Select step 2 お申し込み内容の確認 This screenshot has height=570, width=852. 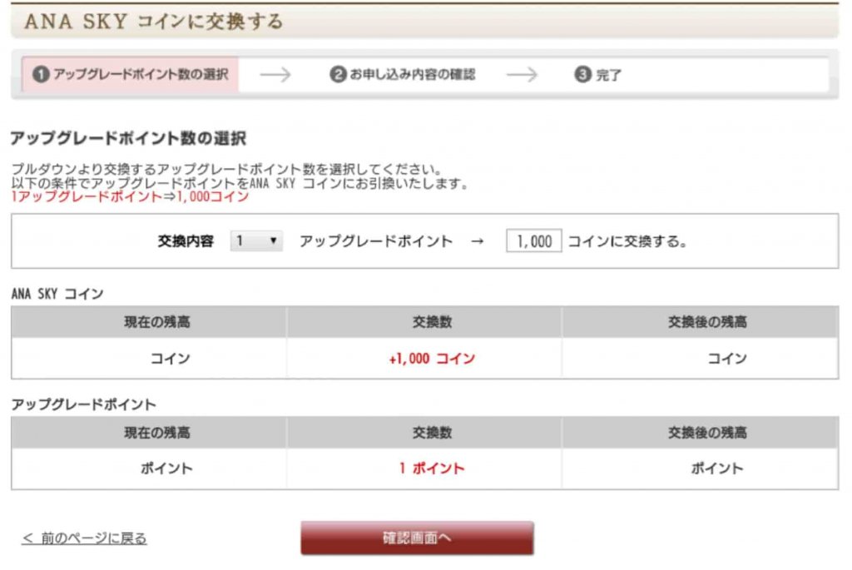403,74
